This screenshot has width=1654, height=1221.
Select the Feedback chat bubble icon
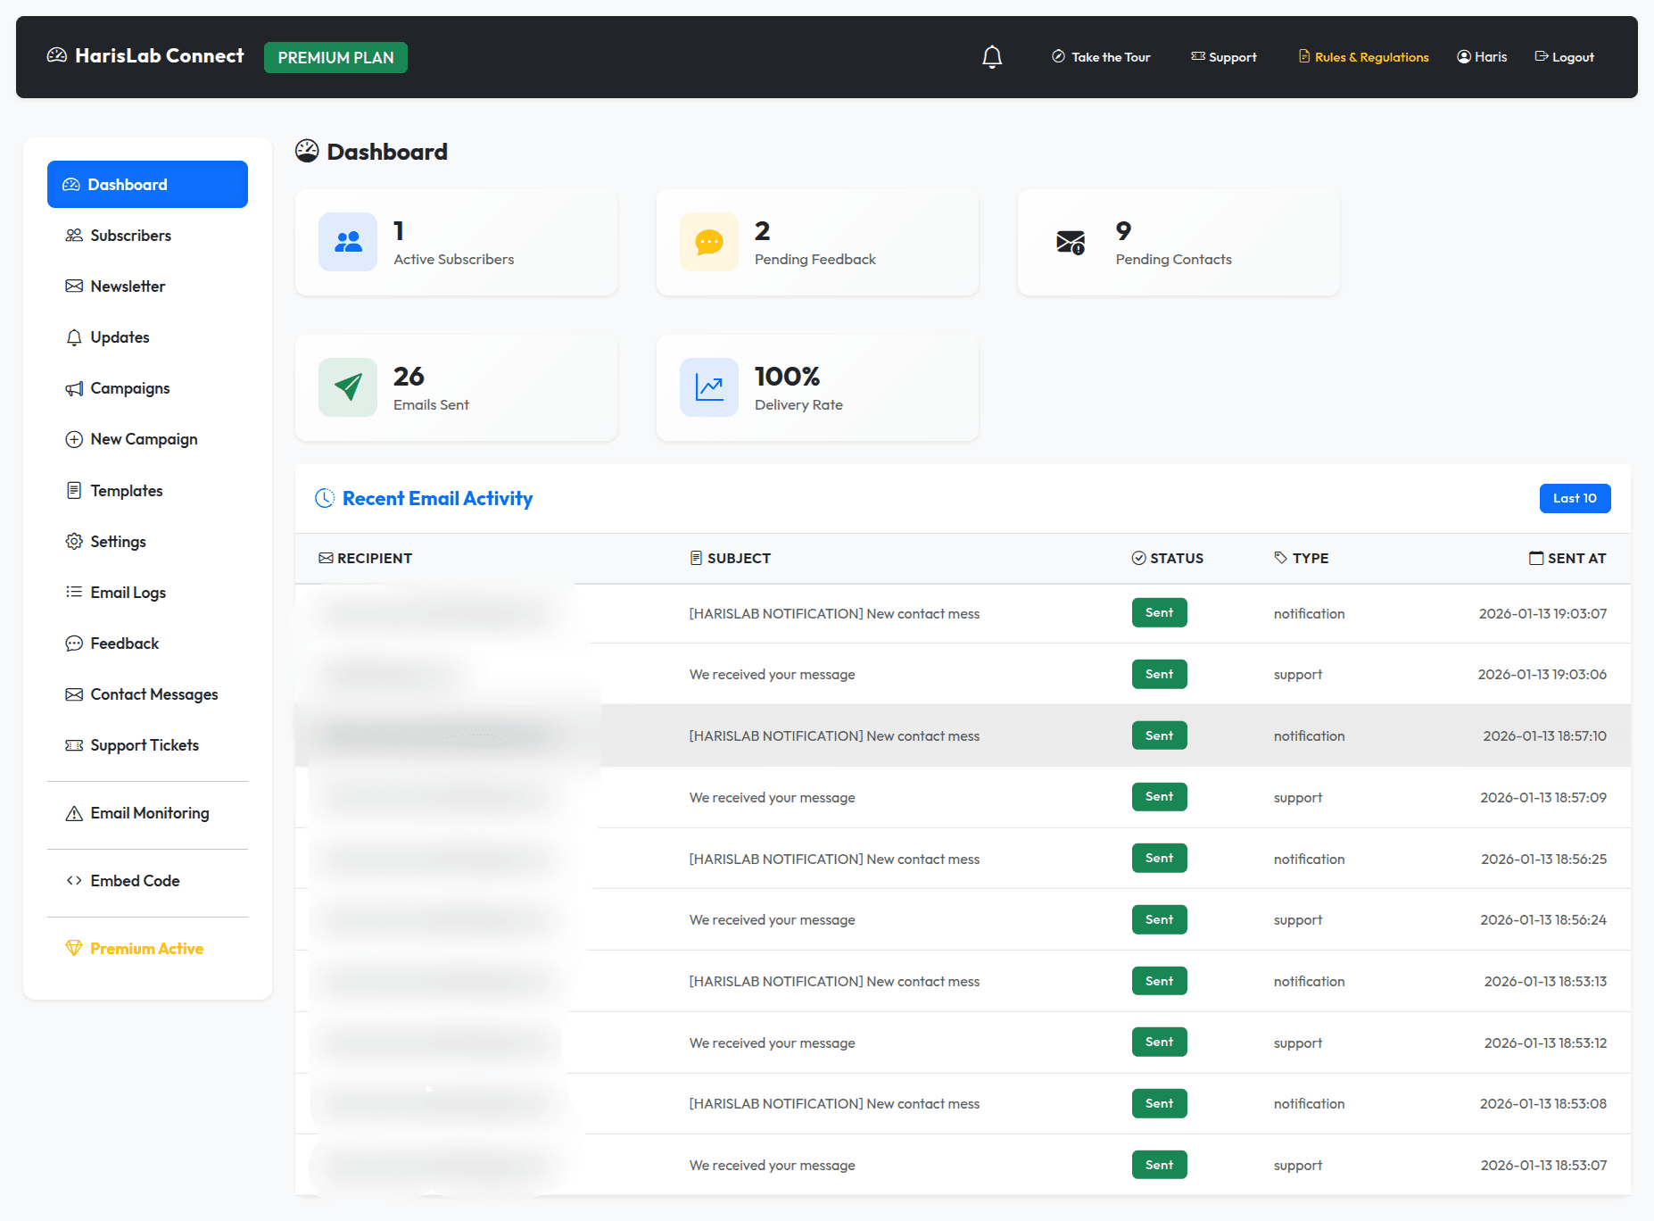click(x=74, y=643)
